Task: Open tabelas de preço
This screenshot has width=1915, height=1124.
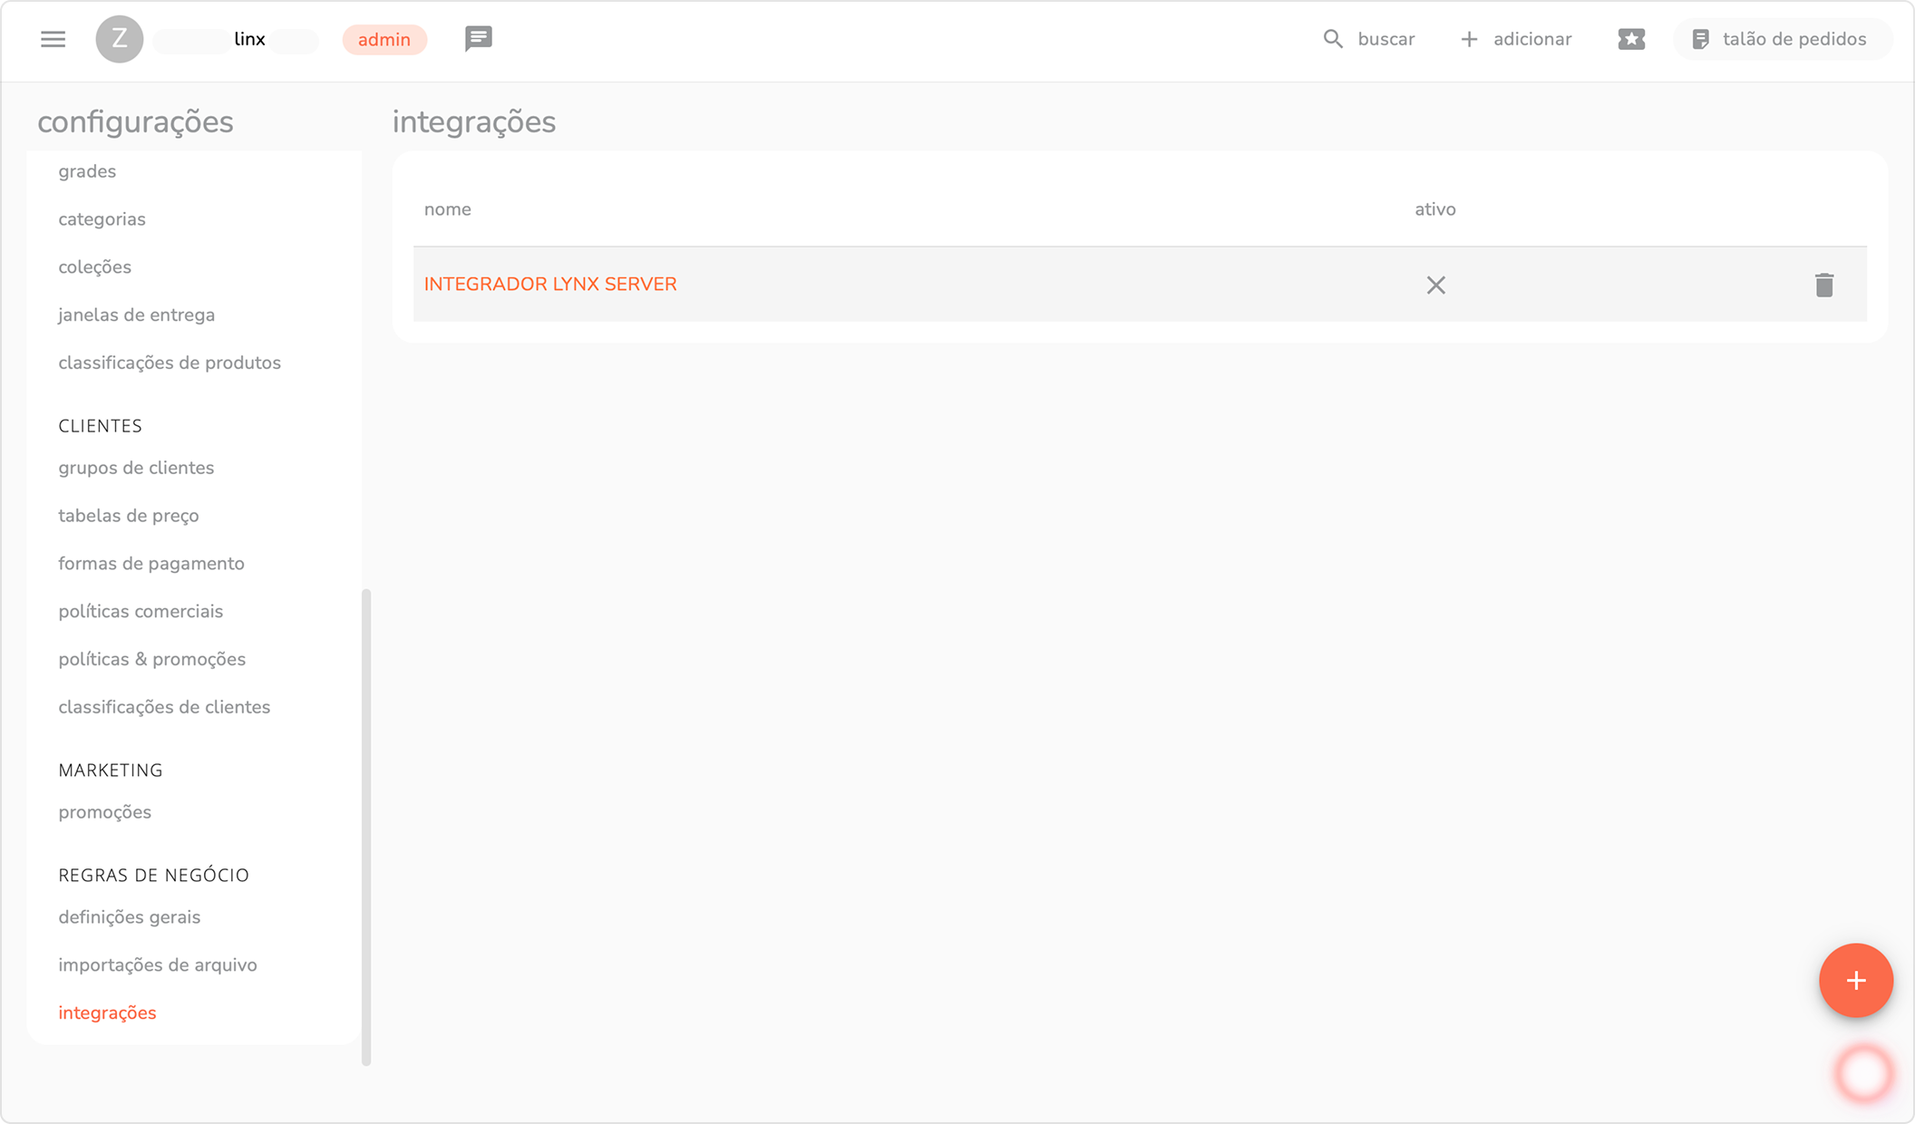Action: pyautogui.click(x=129, y=516)
